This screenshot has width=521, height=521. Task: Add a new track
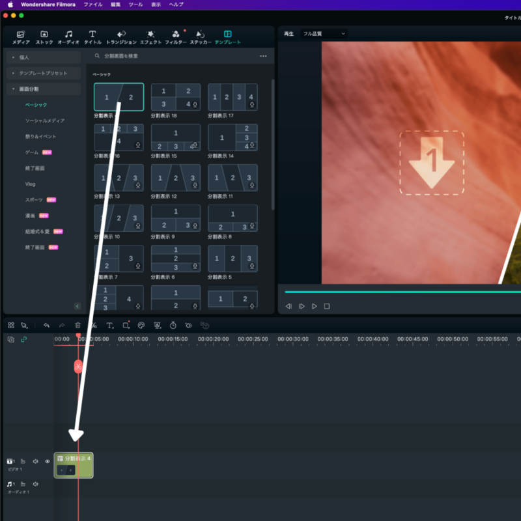pos(11,339)
